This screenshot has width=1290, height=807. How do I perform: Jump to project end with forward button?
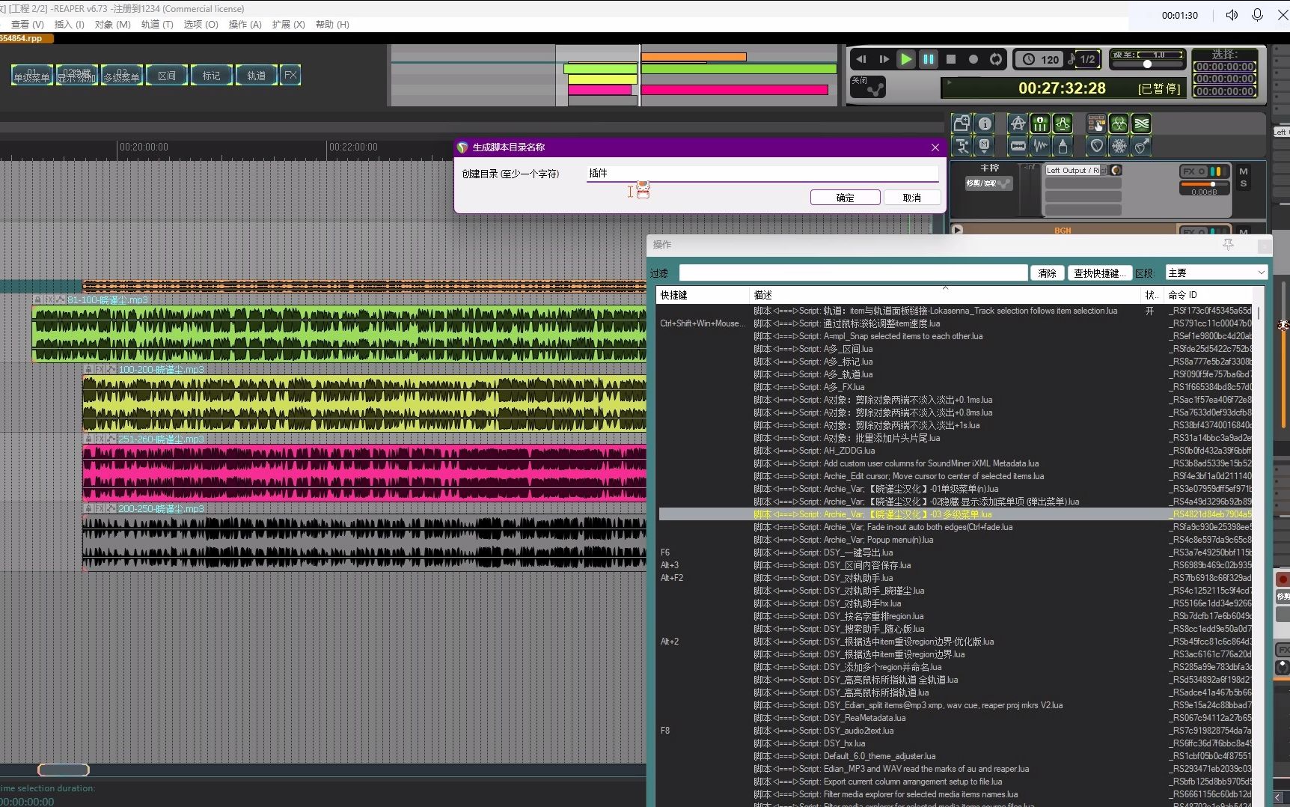[x=884, y=59]
